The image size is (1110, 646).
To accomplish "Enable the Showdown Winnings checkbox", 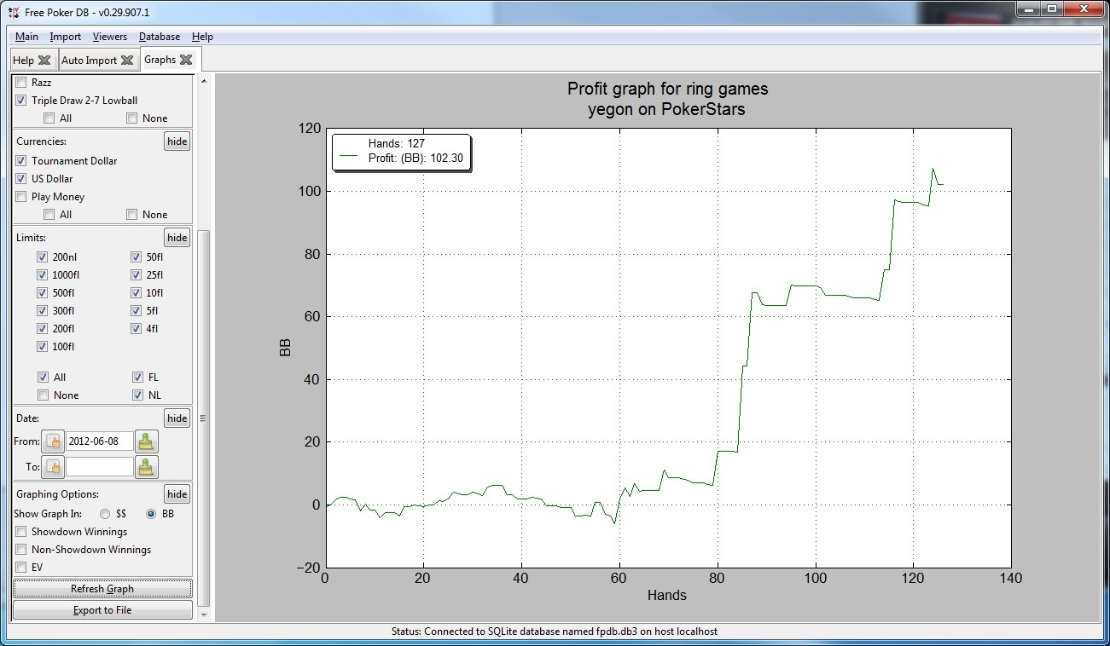I will (21, 532).
